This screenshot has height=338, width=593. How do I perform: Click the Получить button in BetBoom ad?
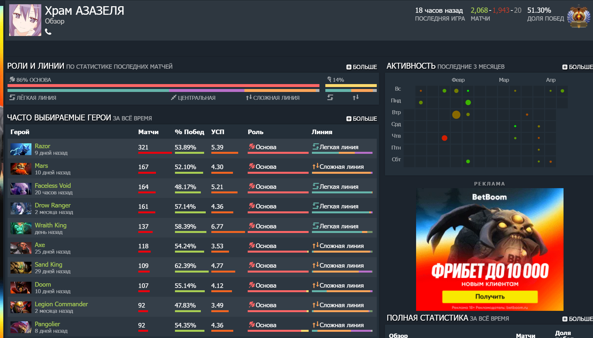click(490, 297)
